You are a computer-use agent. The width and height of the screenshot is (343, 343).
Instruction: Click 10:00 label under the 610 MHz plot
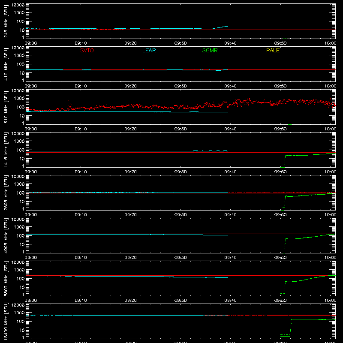(330, 129)
